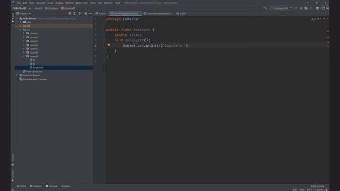Click the Build Project hammer icon
This screenshot has width=340, height=191.
265,8
